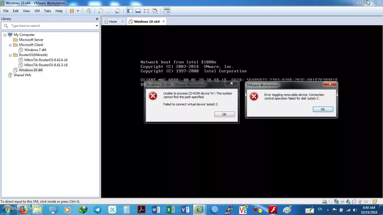Collapse the RouterOS(Mikrotik) folder

[x=10, y=55]
